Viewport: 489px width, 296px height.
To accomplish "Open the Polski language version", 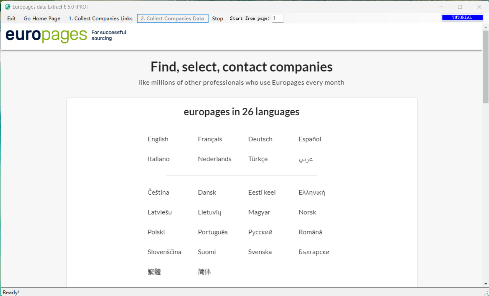I will point(156,232).
